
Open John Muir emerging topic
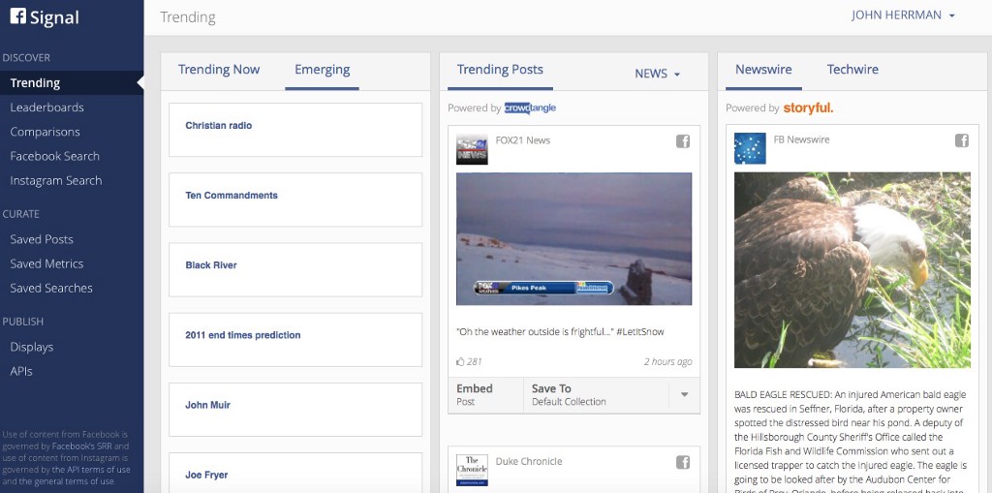point(295,410)
